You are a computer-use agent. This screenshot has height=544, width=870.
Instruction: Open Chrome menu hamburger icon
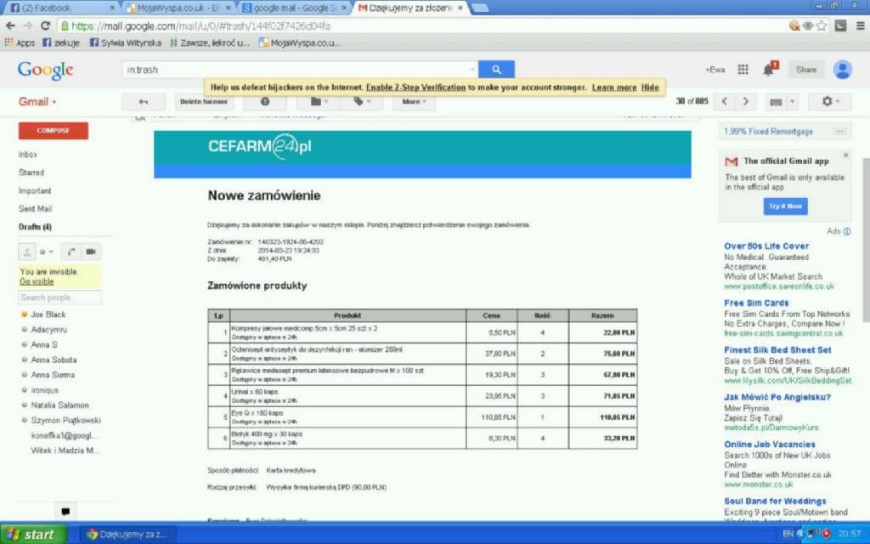[860, 25]
